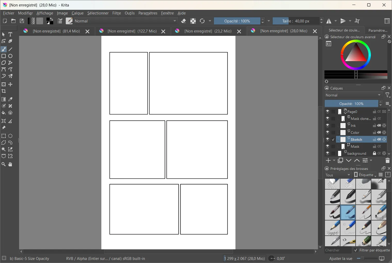Select the Text tool
This screenshot has height=263, width=392.
pyautogui.click(x=10, y=34)
